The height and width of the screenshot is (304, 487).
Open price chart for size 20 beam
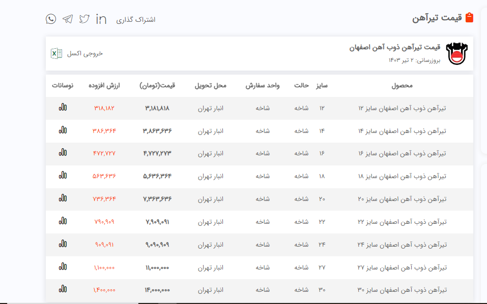pyautogui.click(x=63, y=198)
